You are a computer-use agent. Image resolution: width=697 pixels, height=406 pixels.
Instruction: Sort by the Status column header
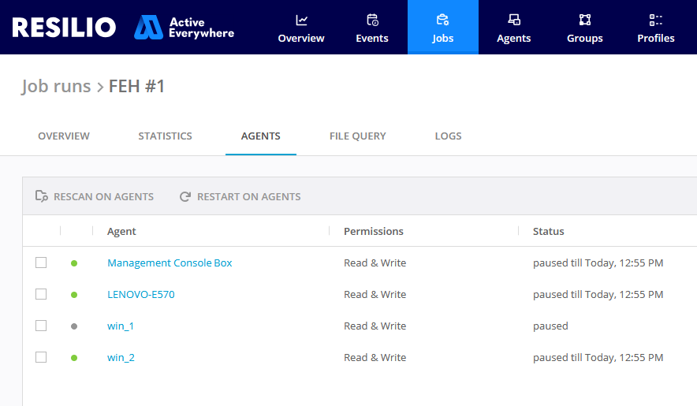pyautogui.click(x=548, y=231)
